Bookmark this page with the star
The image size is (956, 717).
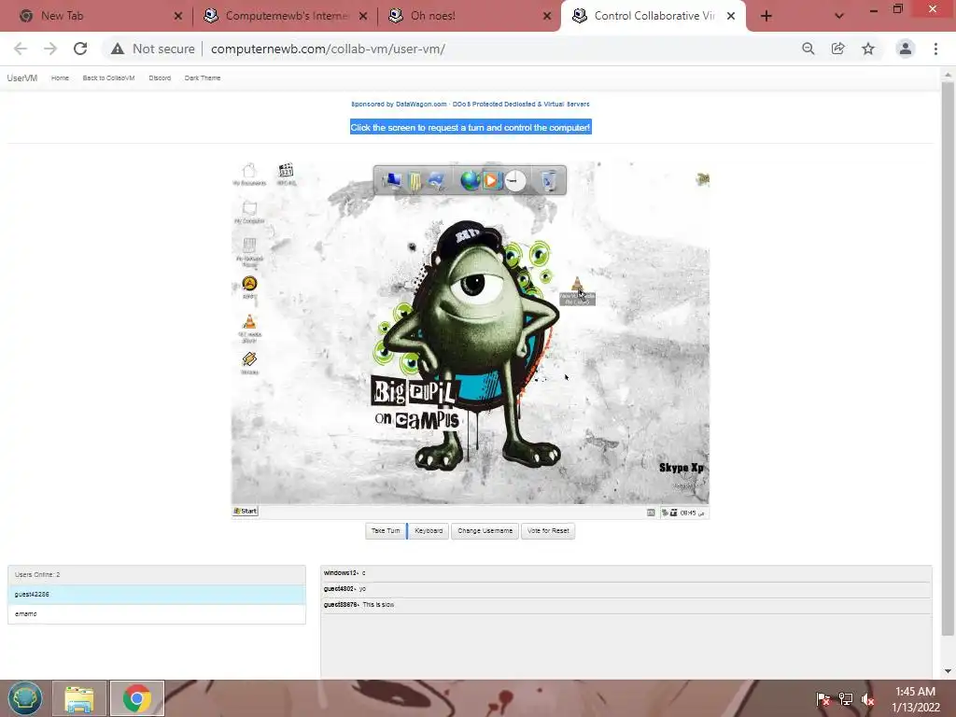point(868,49)
